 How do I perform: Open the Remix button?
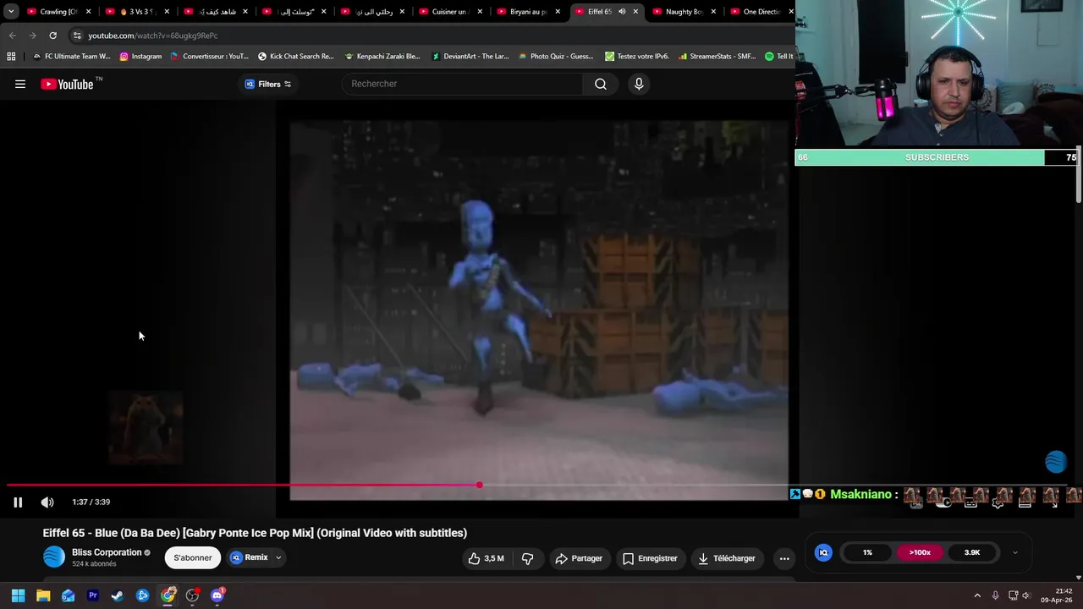pyautogui.click(x=250, y=557)
